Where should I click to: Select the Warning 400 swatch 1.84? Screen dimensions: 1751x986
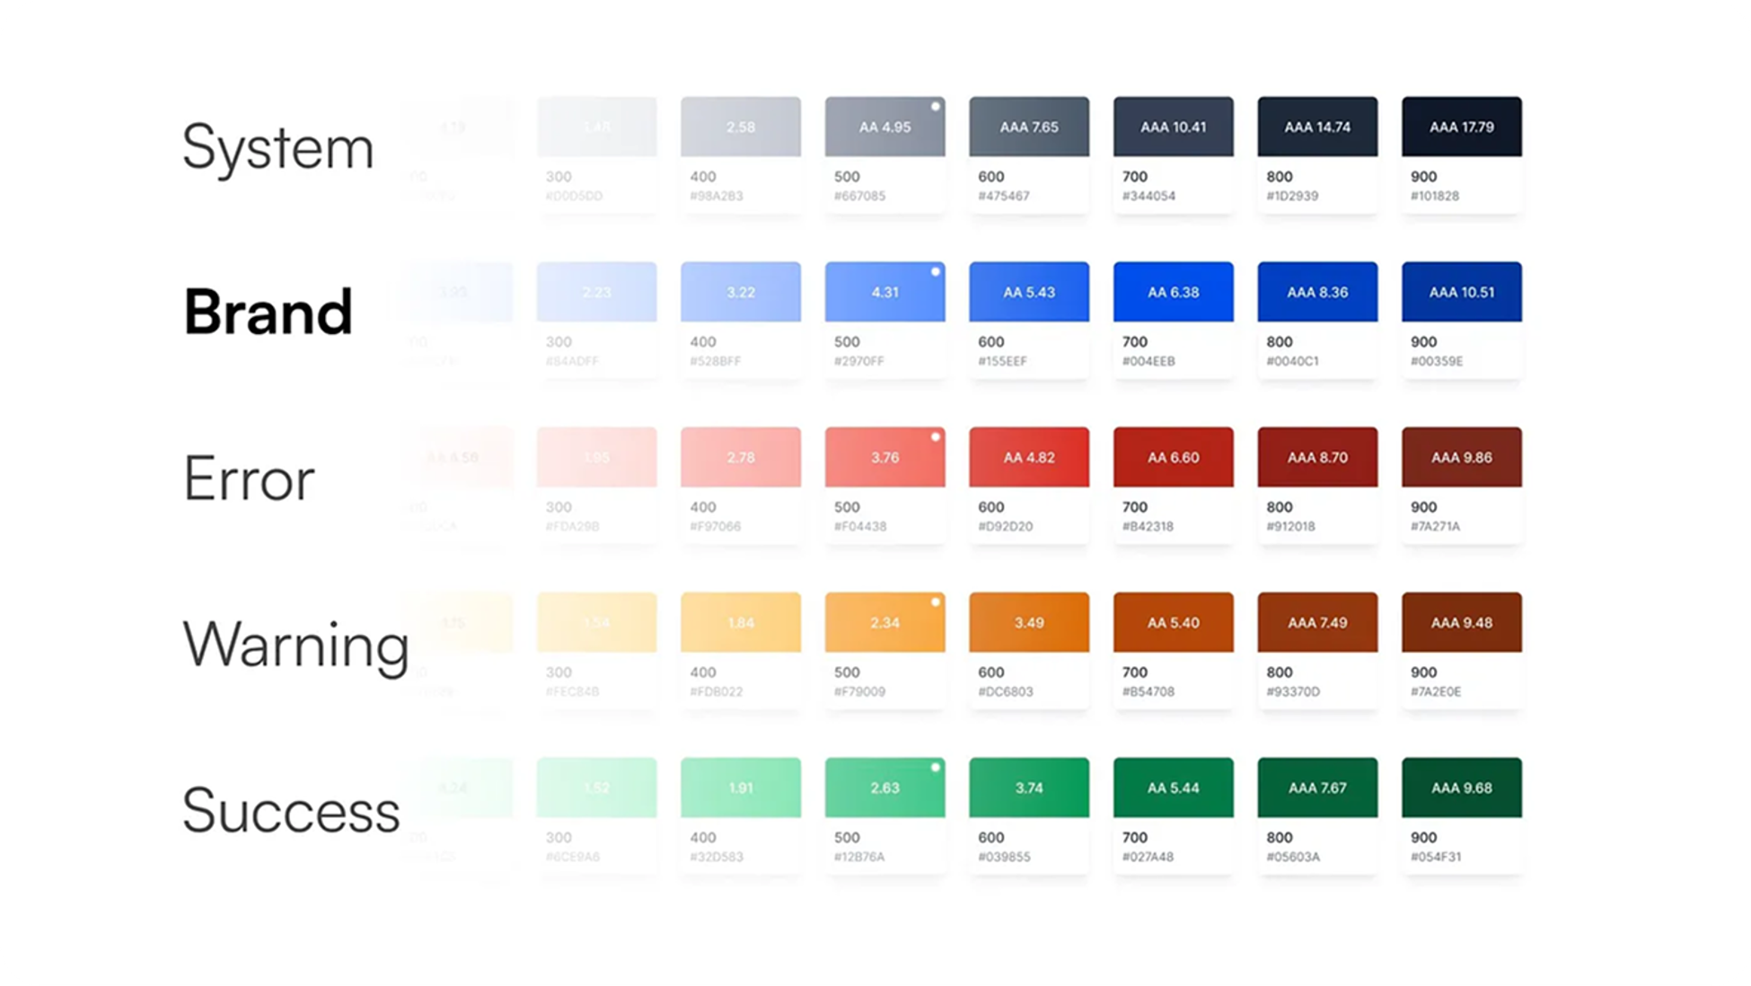(x=741, y=622)
